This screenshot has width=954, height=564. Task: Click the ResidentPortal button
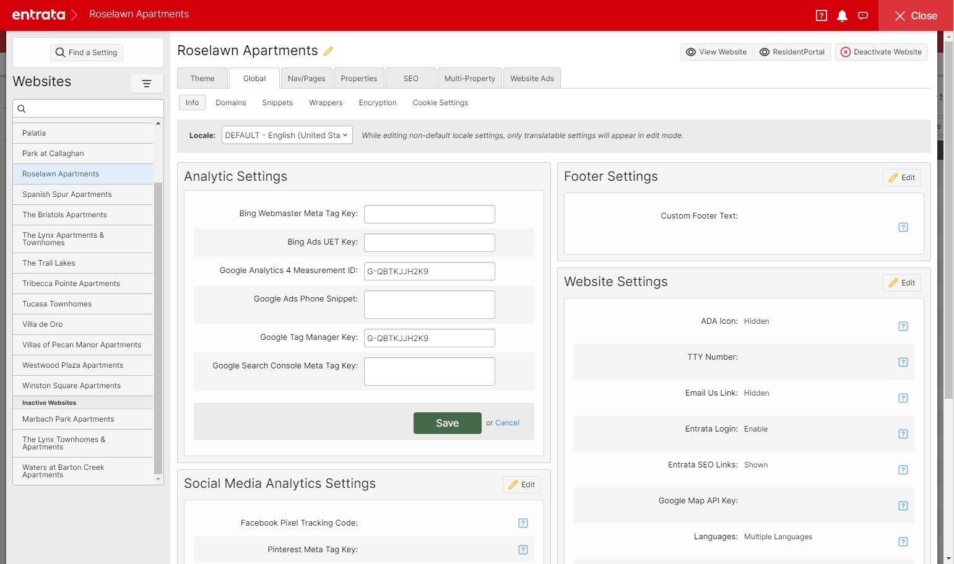click(792, 52)
